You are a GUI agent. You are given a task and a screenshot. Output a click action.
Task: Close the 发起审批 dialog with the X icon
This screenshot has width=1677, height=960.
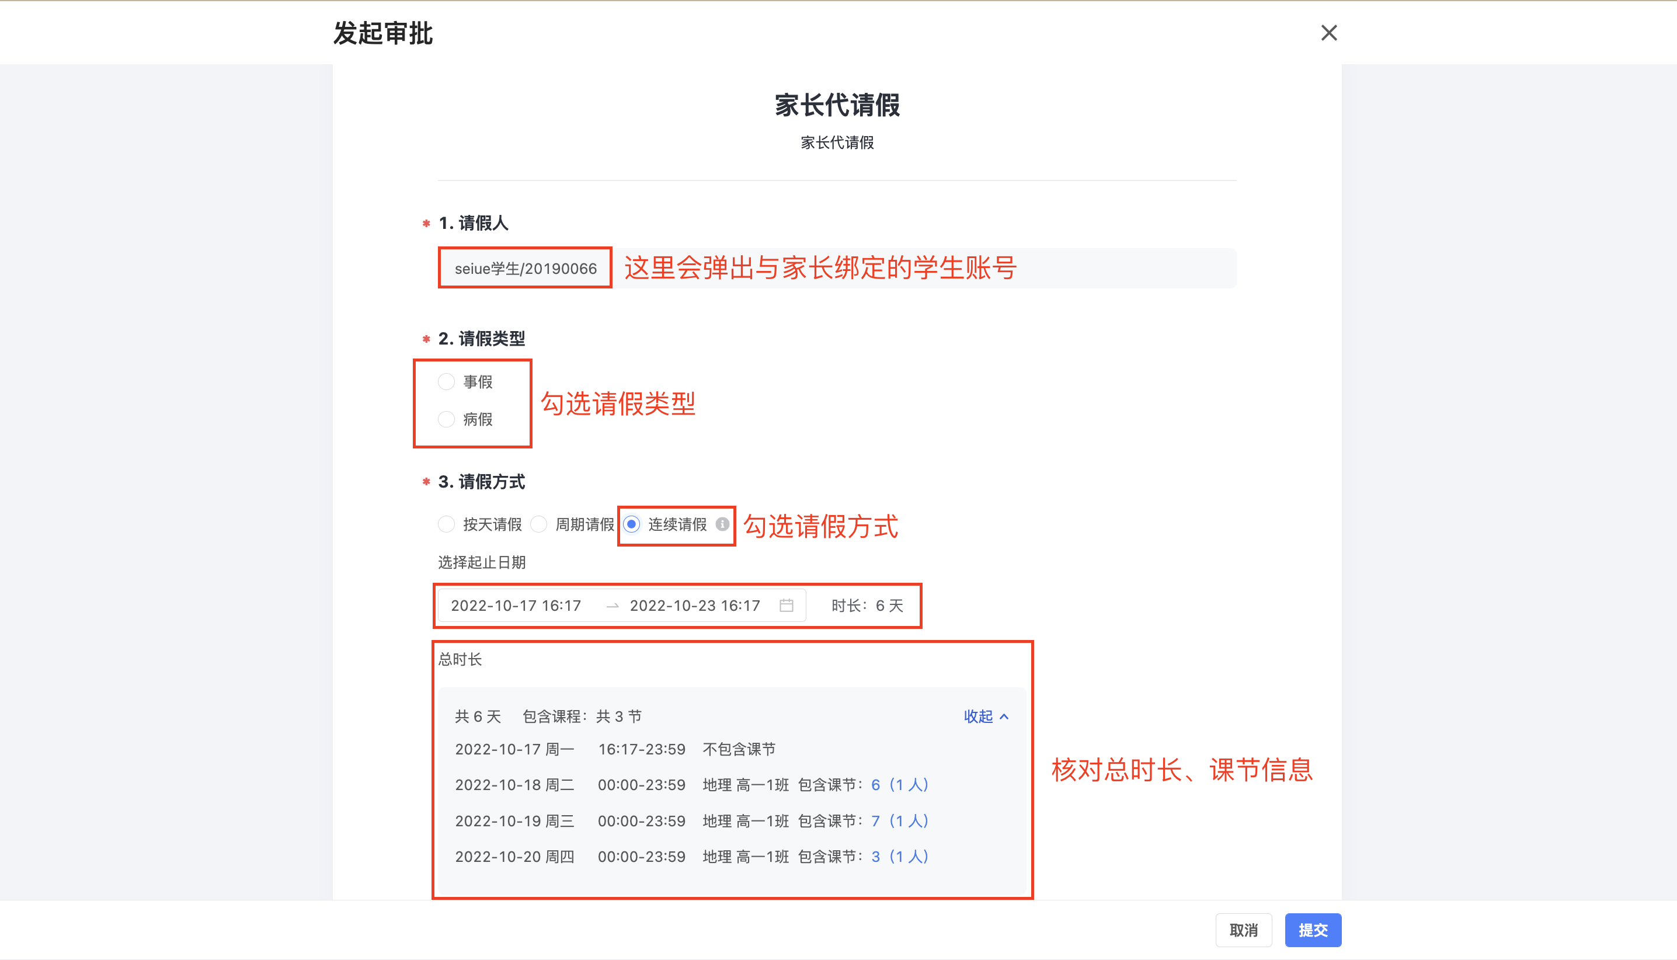(x=1328, y=33)
